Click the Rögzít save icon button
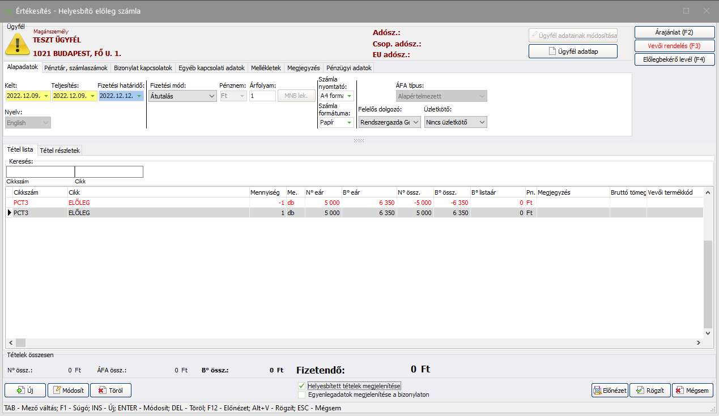 [650, 391]
